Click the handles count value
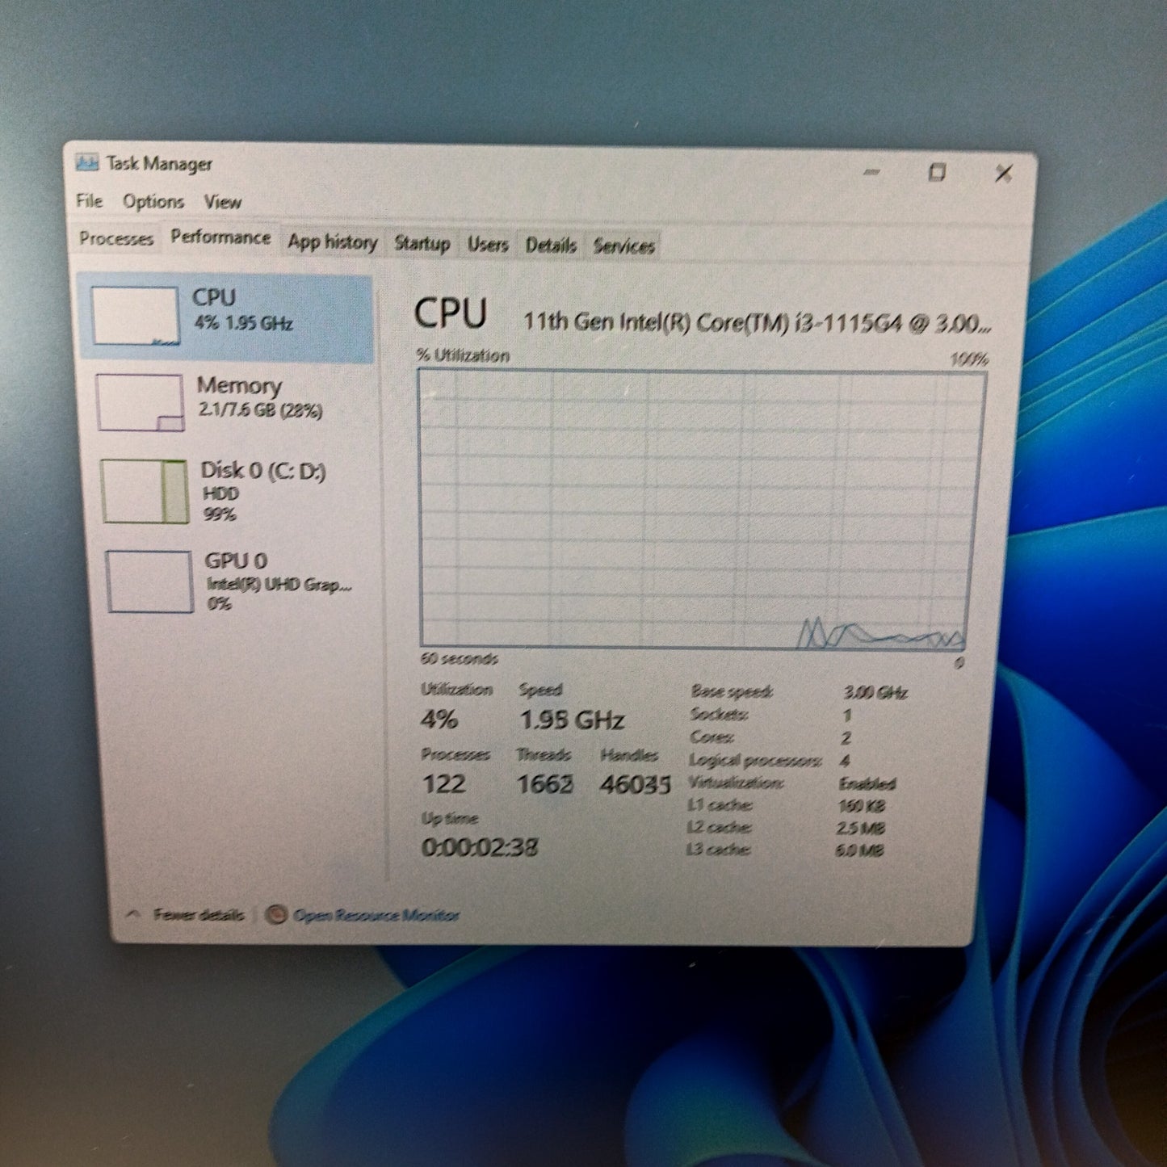 [x=636, y=784]
